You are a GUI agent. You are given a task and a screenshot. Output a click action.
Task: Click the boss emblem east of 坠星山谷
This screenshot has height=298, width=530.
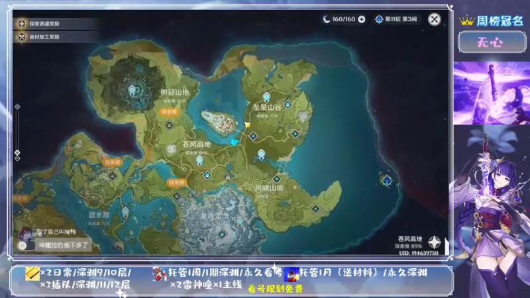click(x=303, y=116)
